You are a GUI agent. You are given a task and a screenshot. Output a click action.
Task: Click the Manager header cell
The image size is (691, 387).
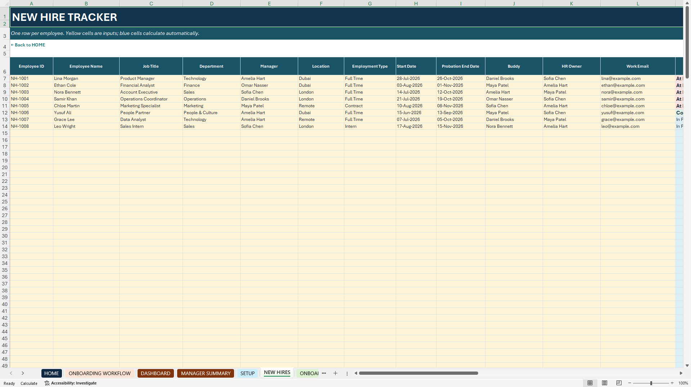coord(269,66)
